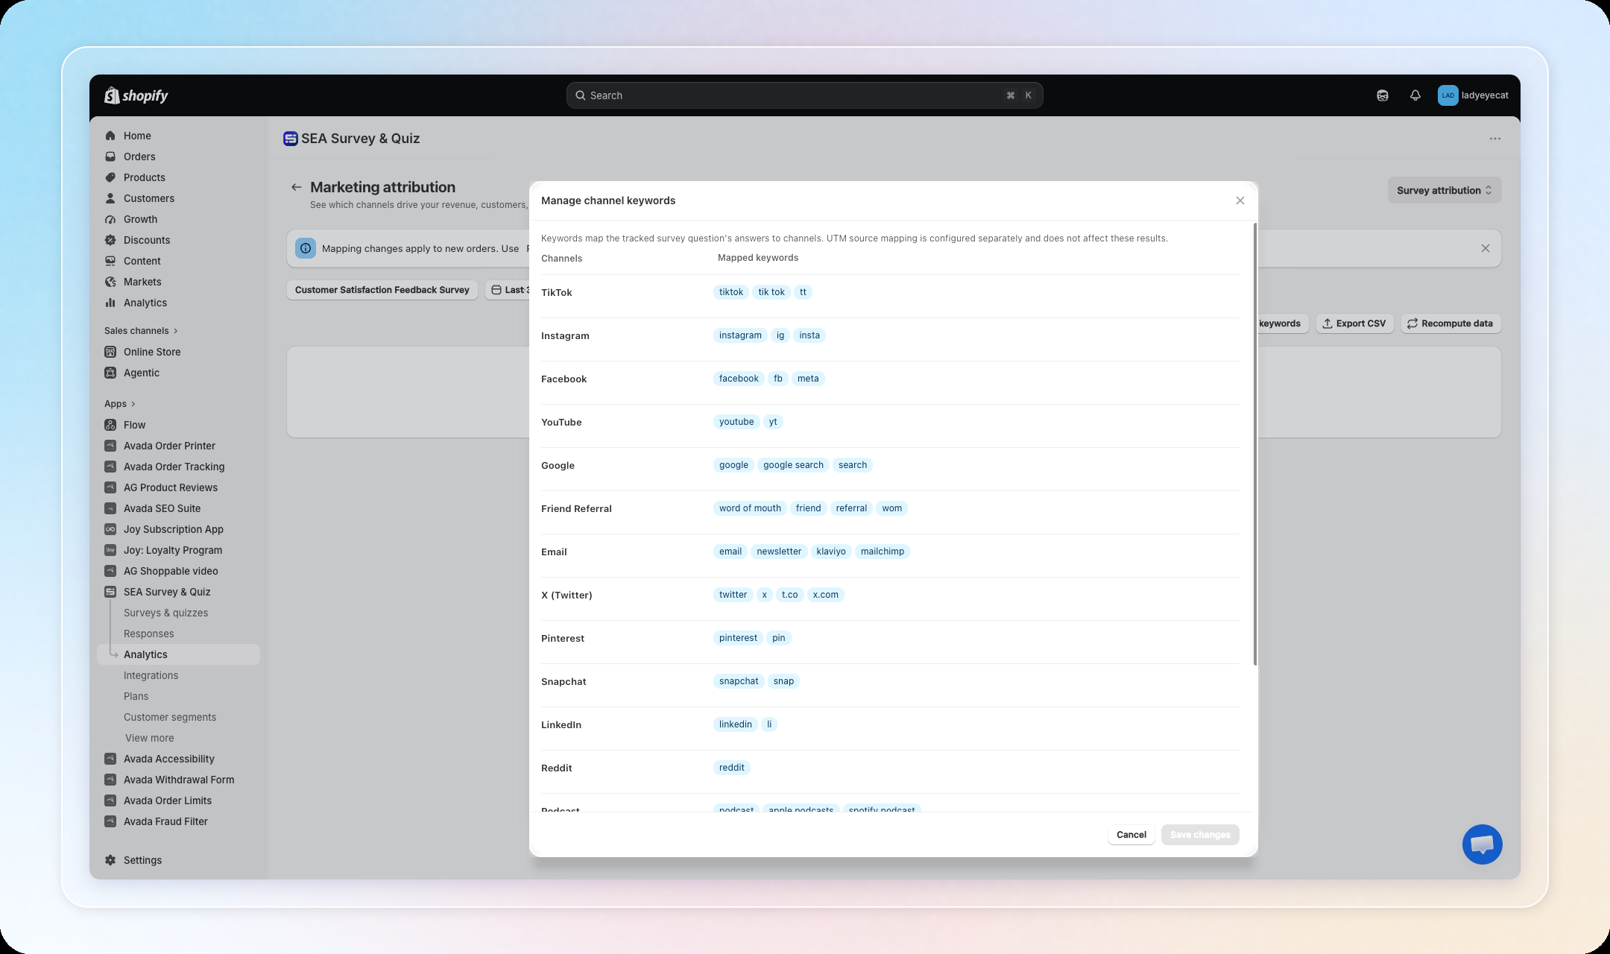Open the Survey attribution dropdown
Screen dimensions: 1610x954
pos(1444,190)
